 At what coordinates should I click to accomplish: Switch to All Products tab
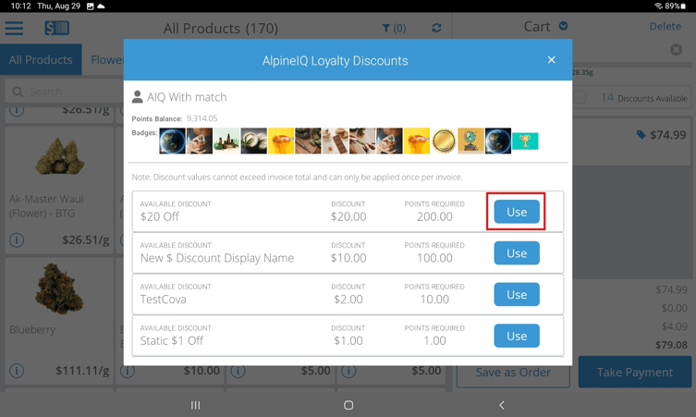41,60
